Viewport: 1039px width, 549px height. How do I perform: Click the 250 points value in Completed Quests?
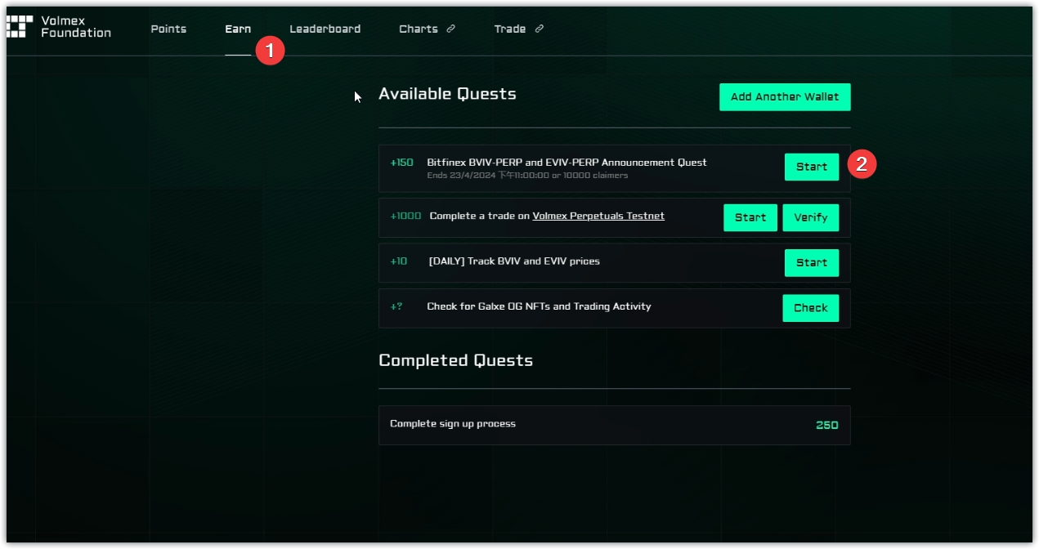tap(826, 425)
